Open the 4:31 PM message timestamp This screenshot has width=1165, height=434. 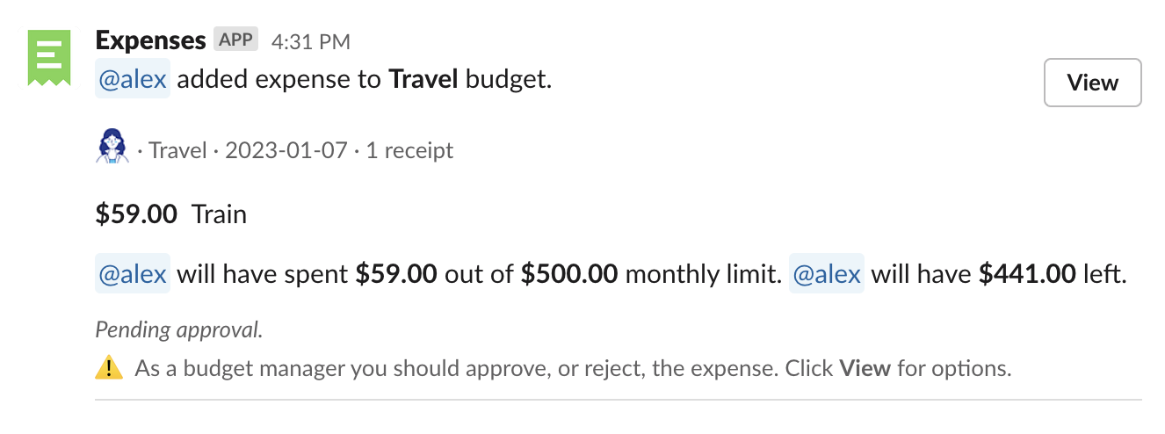pyautogui.click(x=311, y=40)
